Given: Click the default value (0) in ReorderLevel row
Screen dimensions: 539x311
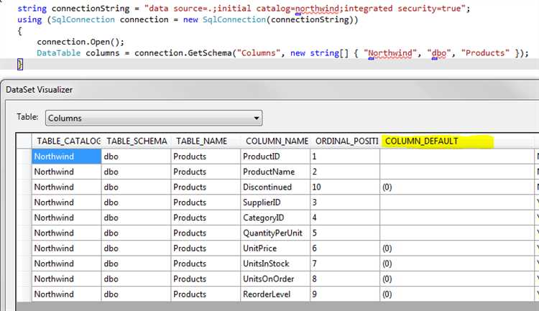Looking at the screenshot, I should (x=457, y=294).
